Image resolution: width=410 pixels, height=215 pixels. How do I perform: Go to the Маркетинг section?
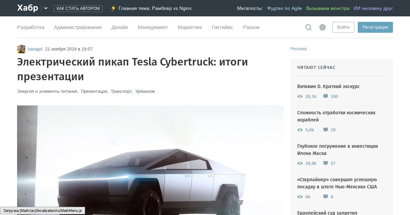coord(190,27)
